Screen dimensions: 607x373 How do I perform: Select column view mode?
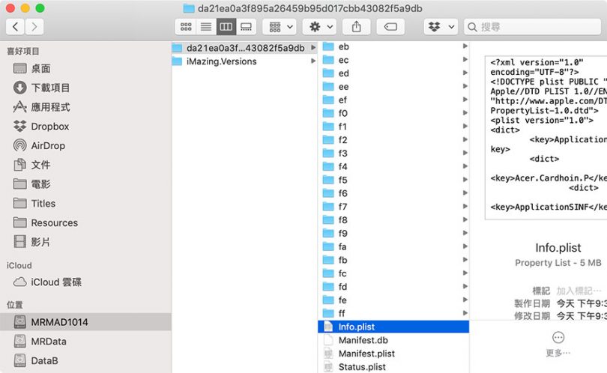[x=226, y=27]
